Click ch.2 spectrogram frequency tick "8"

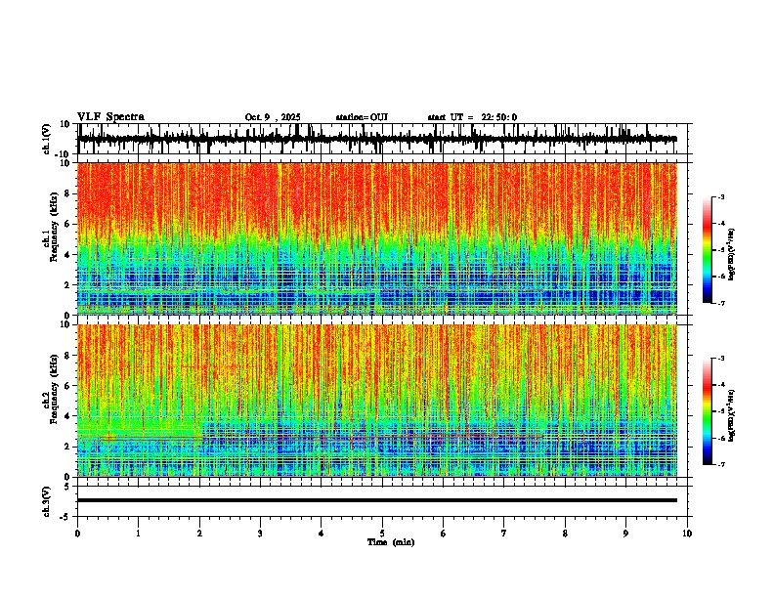(68, 356)
